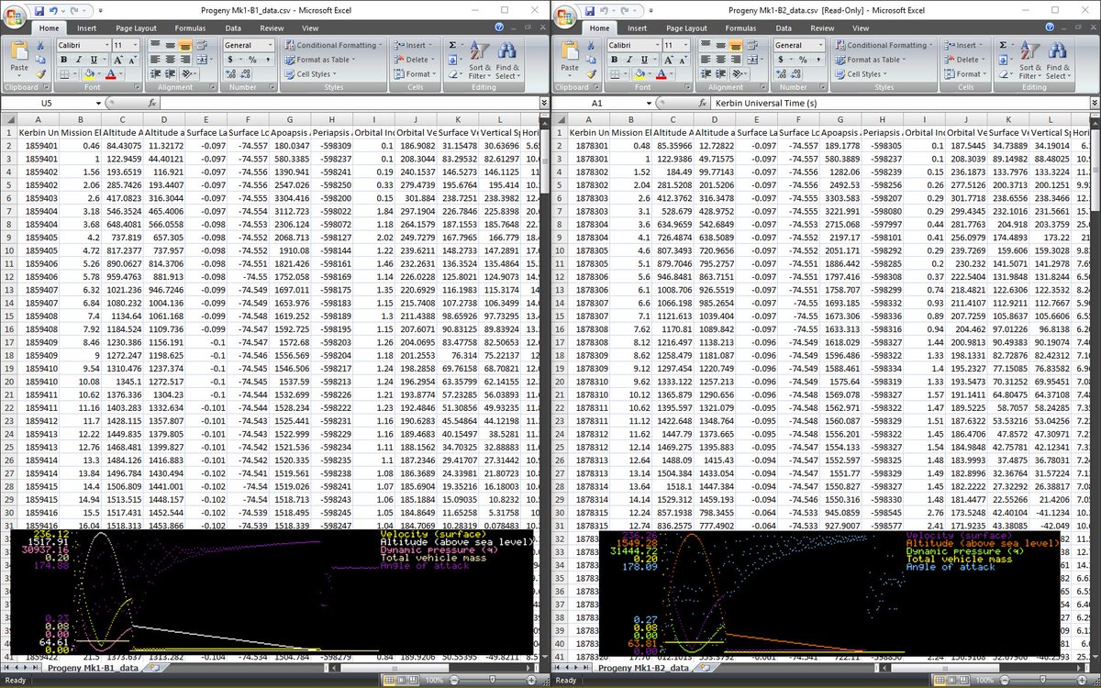The image size is (1101, 688).
Task: Save the Mk1-B2 workbook from quick access toolbar
Action: (589, 9)
